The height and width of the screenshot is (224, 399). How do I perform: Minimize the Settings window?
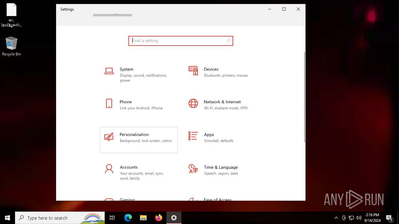[x=270, y=9]
